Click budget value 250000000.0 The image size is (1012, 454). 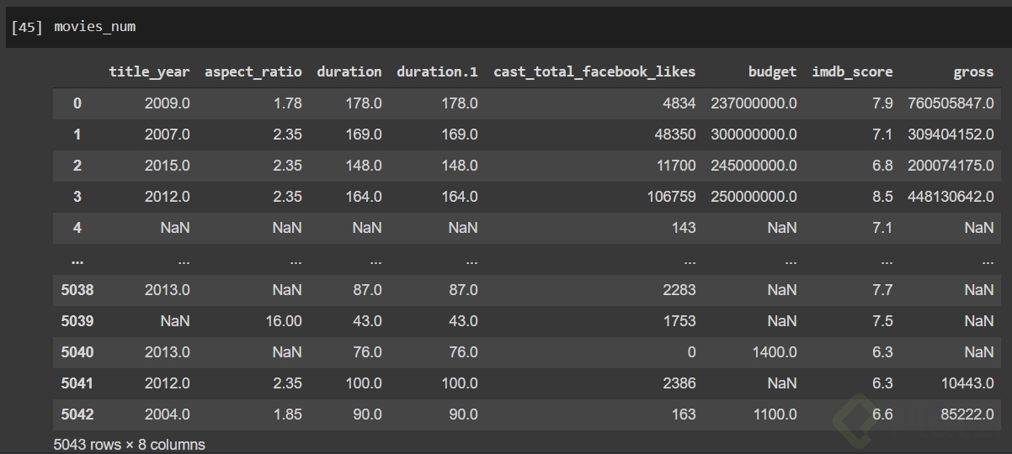754,196
